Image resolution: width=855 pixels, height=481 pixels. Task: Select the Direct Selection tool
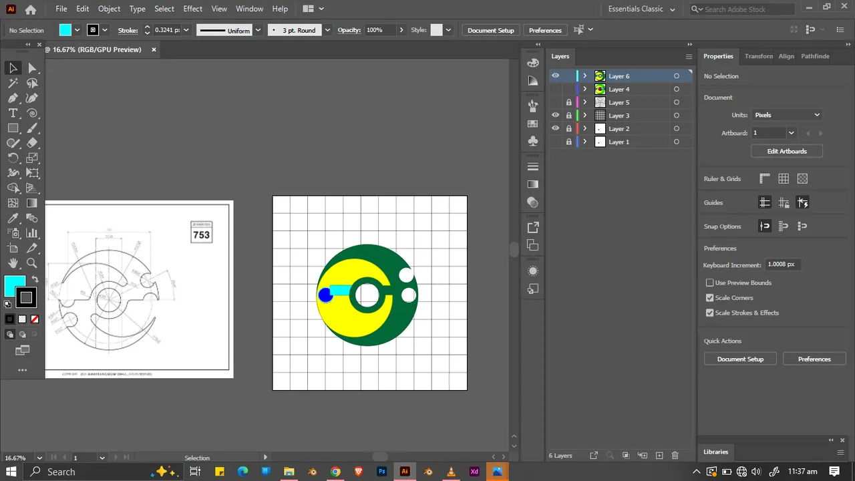pyautogui.click(x=32, y=68)
